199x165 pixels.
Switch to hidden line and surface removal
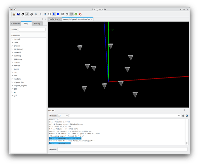pos(54,14)
